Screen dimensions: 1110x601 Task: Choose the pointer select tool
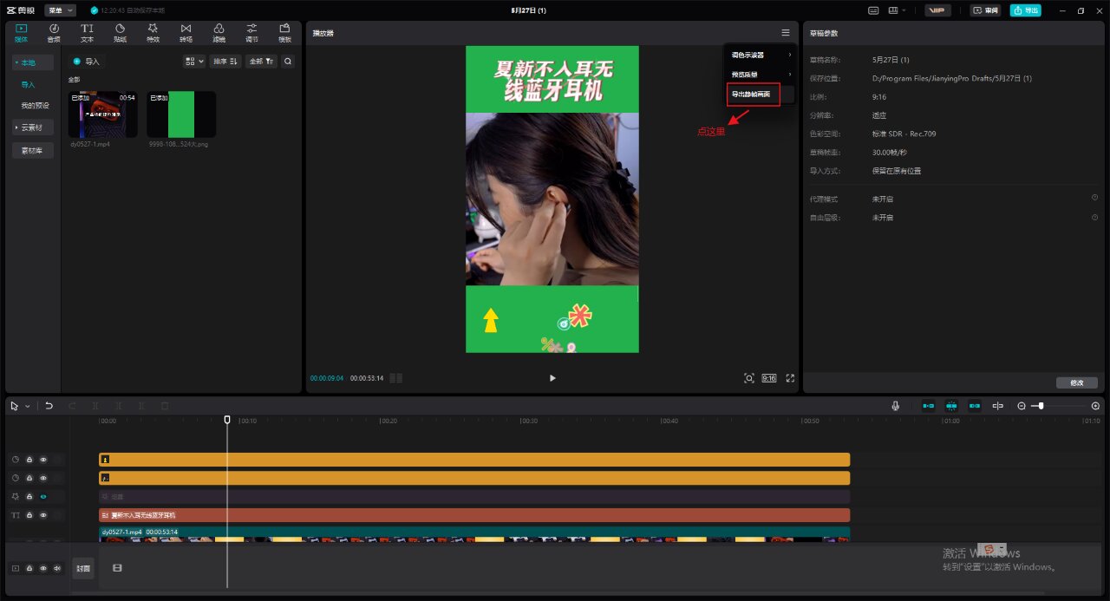[15, 406]
